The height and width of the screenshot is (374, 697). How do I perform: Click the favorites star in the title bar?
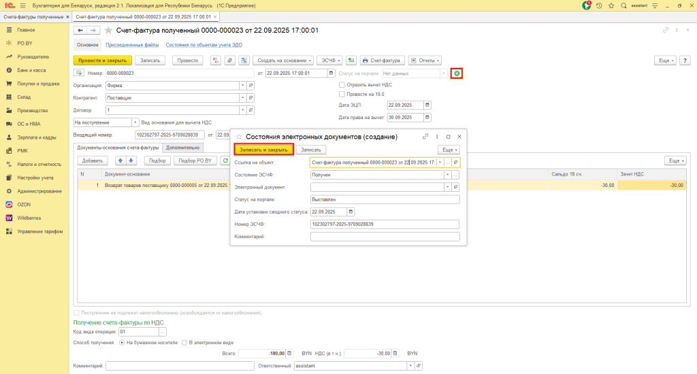point(610,5)
